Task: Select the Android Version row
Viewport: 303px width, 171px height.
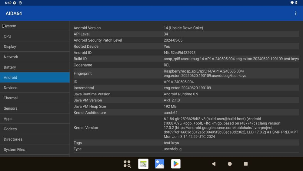Action: pos(186,28)
